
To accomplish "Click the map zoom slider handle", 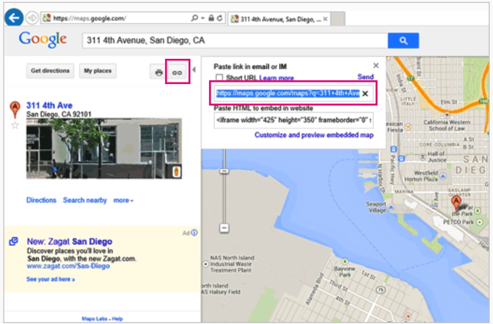I will [224, 171].
